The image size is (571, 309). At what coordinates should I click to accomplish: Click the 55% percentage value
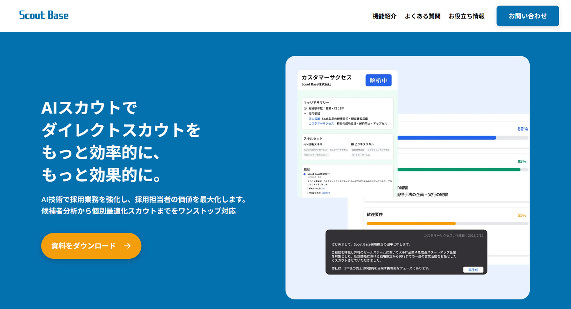[x=522, y=215]
